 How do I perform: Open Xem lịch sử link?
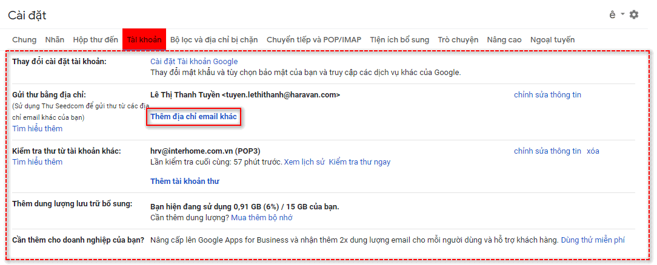click(x=305, y=162)
